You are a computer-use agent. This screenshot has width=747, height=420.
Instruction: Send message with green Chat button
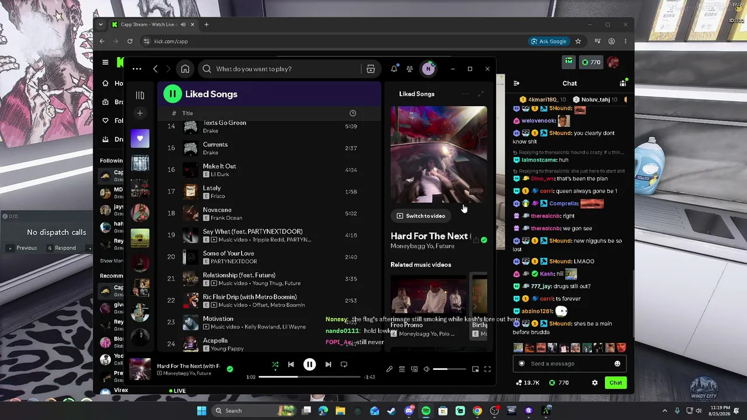pyautogui.click(x=616, y=383)
